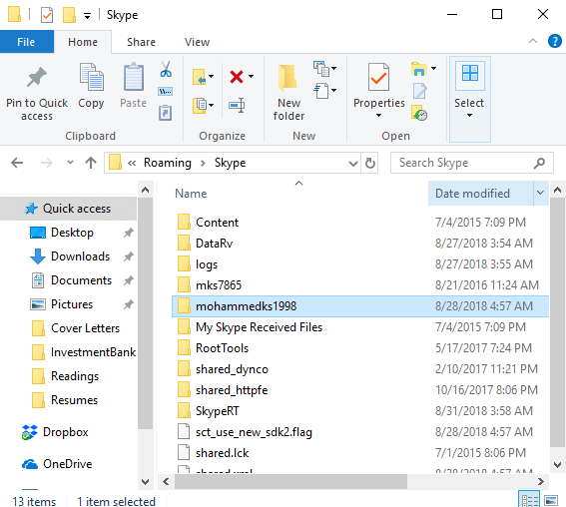Click the file list scroll down arrow
566x507 pixels.
click(557, 464)
